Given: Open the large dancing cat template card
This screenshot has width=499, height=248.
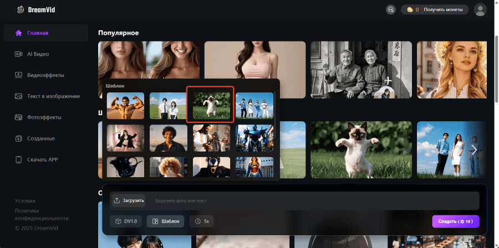Looking at the screenshot, I should click(361, 149).
